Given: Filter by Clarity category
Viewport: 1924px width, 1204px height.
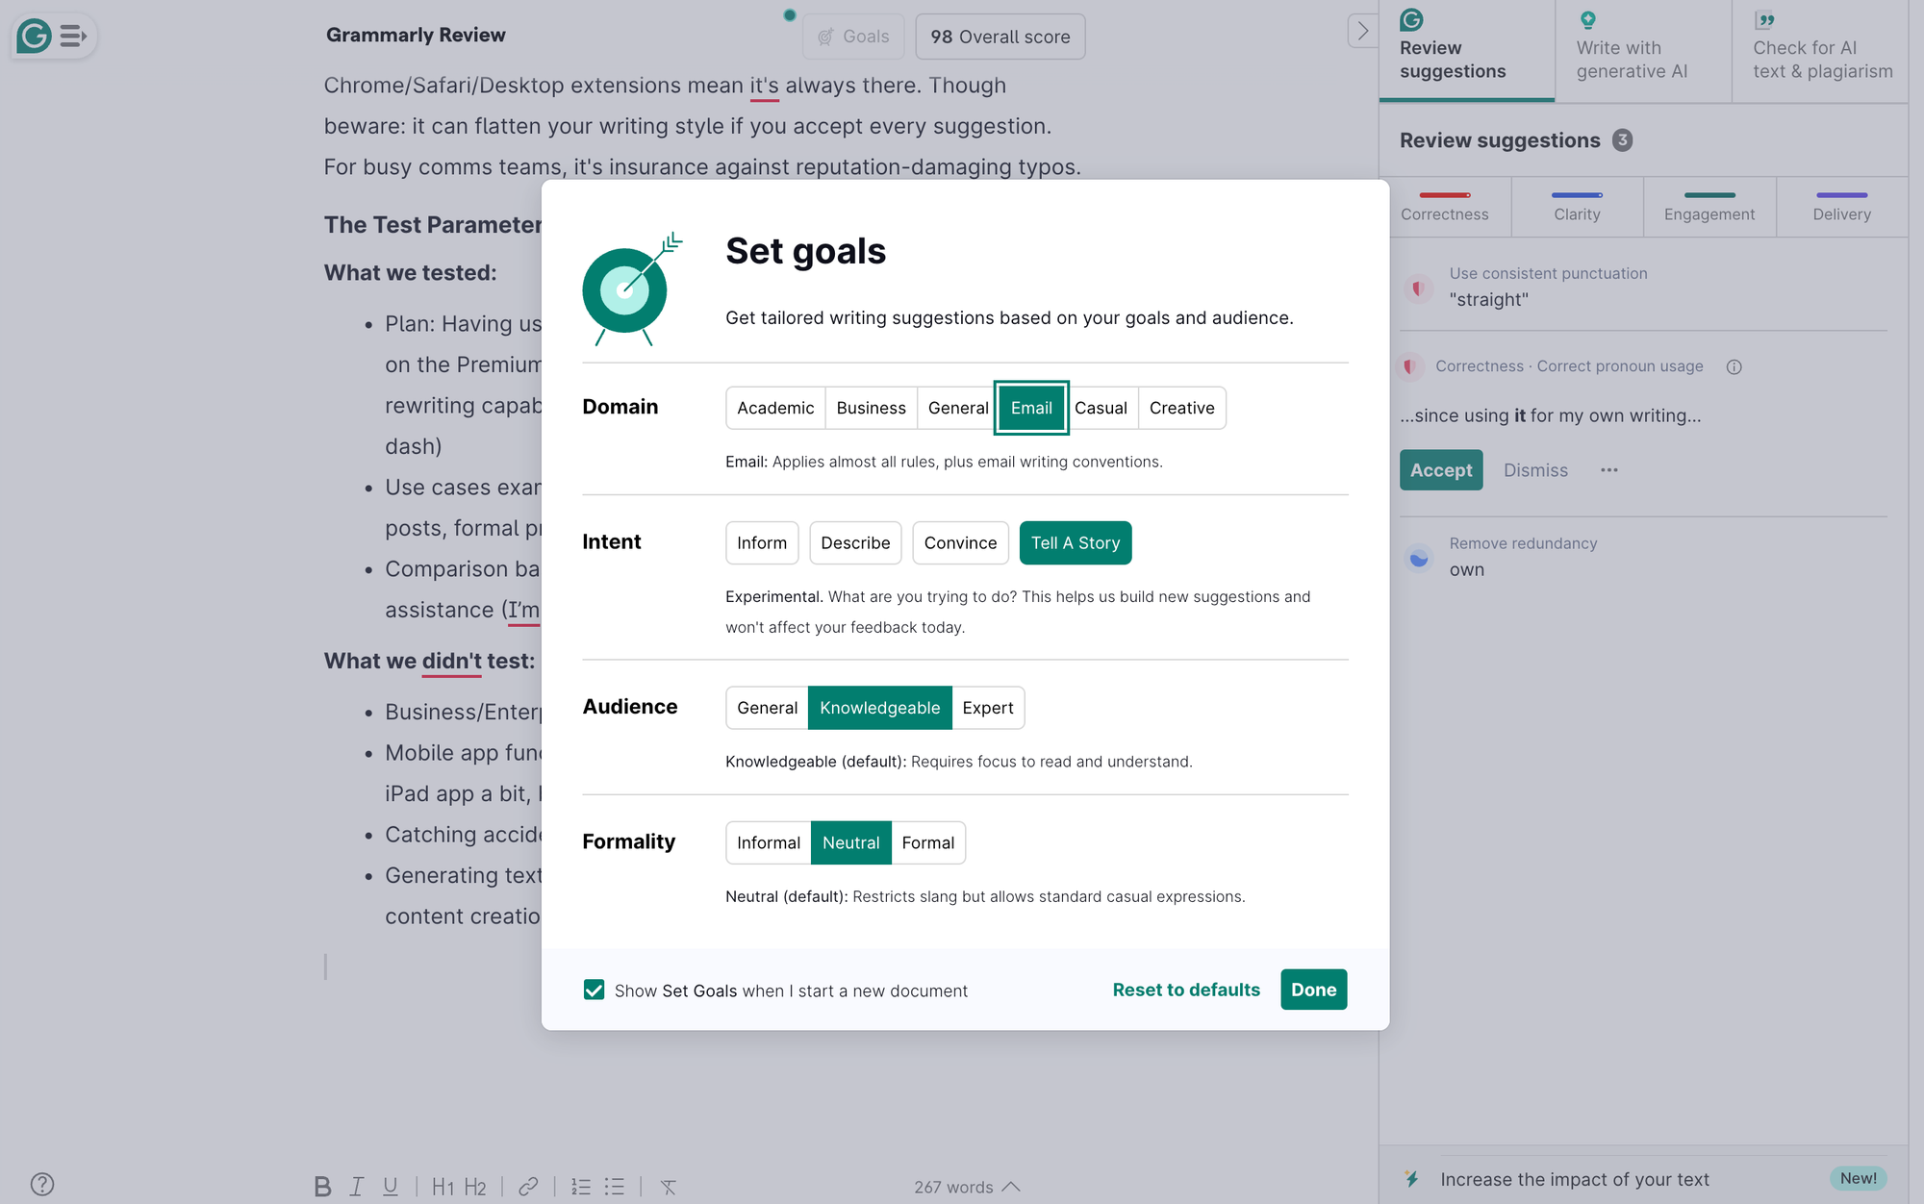Looking at the screenshot, I should tap(1577, 207).
